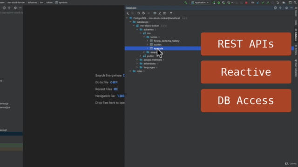Click schemas in the breadcrumb bar
Image resolution: width=298 pixels, height=167 pixels.
[33, 2]
